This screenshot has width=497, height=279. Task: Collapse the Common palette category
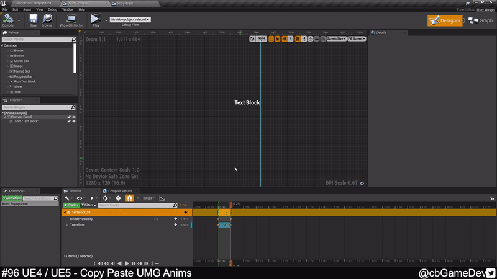point(2,45)
